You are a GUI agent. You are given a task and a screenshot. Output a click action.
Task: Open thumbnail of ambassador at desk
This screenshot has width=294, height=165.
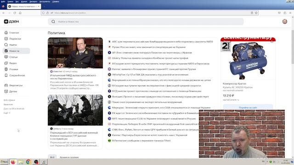pos(75,53)
